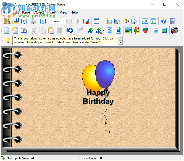Viewport: 184px width, 161px height.
Task: Open the page selector dropdown showing Cover
Action: (x=57, y=21)
